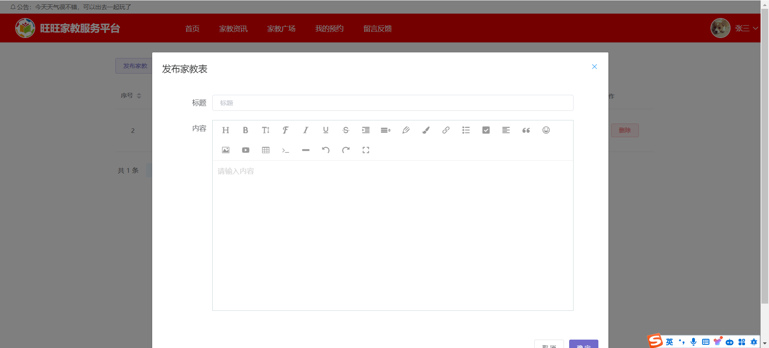Redo the last edit

point(346,150)
